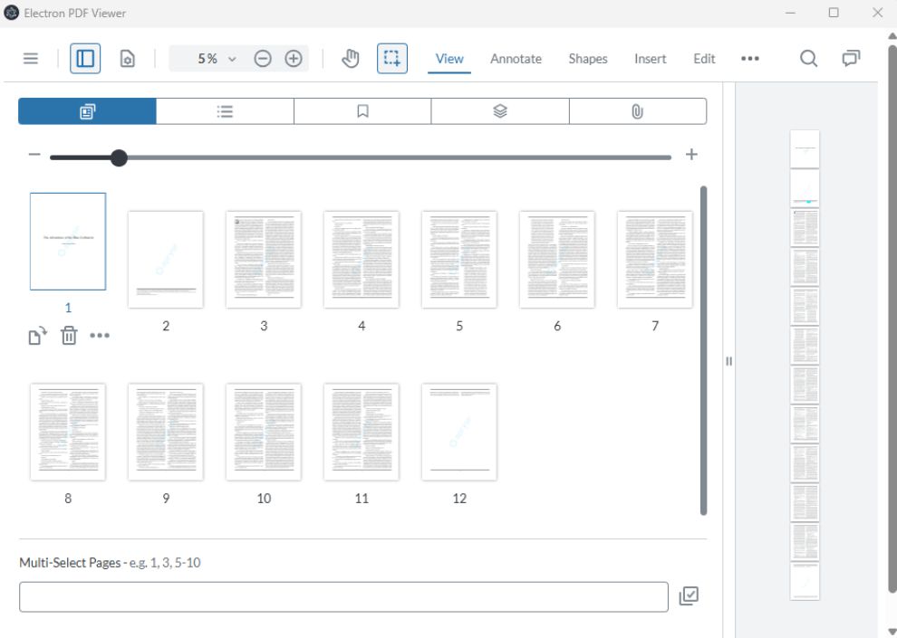Select page 5 thumbnail

459,260
